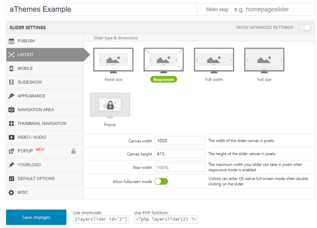317x228 pixels.
Task: Click the Misc gear icon
Action: (12, 192)
